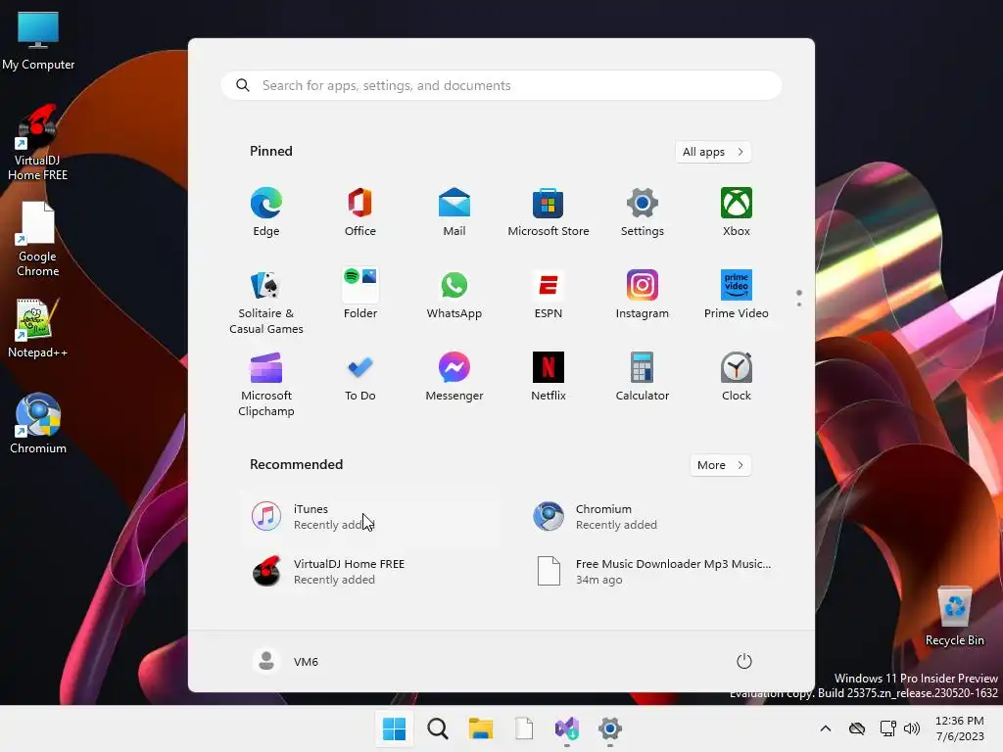
Task: Open Free Music Downloader Mp3 Music file
Action: pos(652,571)
